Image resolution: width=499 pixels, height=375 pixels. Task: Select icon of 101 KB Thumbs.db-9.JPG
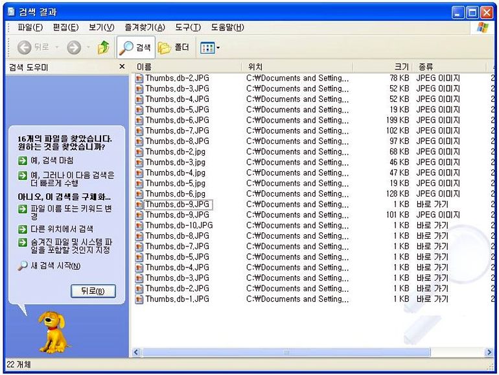[x=139, y=215]
